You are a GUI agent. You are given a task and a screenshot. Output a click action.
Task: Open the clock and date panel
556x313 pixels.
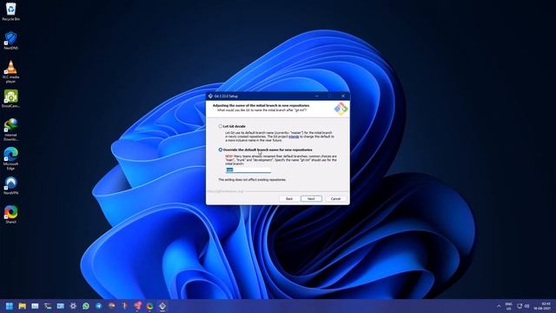(542, 306)
